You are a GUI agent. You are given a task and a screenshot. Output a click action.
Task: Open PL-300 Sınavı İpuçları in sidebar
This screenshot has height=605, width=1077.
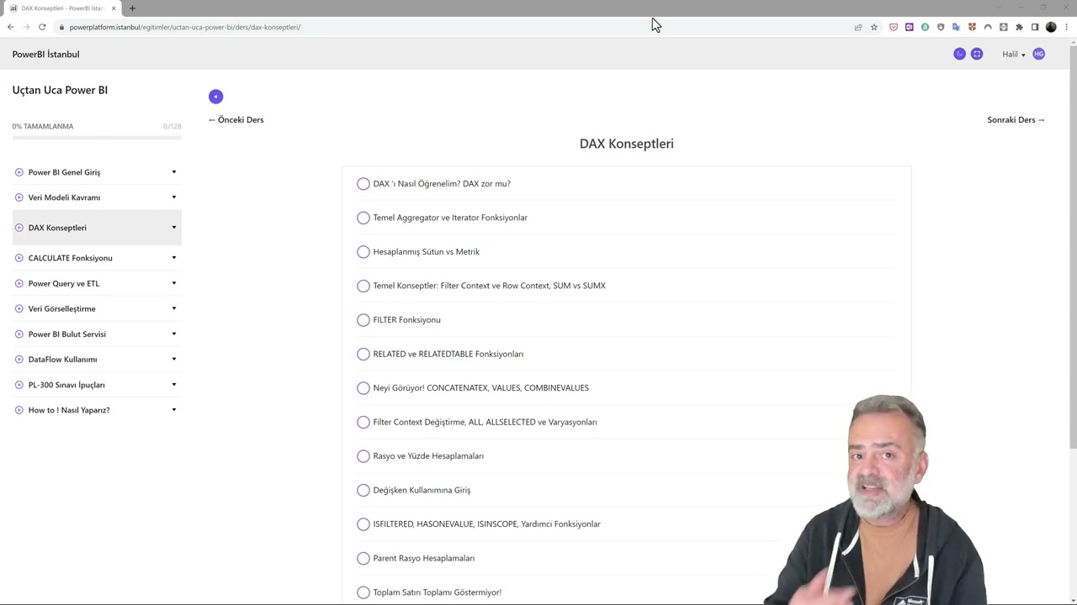coord(66,385)
